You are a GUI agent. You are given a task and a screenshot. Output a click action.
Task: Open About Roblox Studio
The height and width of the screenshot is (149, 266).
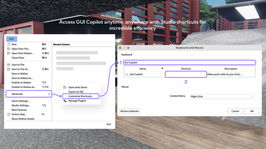[x=23, y=119]
